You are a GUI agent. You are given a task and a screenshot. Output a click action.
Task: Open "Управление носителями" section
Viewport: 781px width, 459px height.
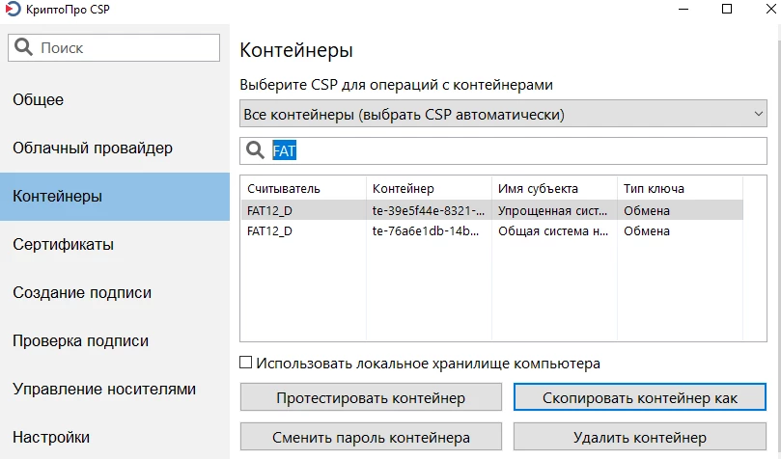(104, 389)
